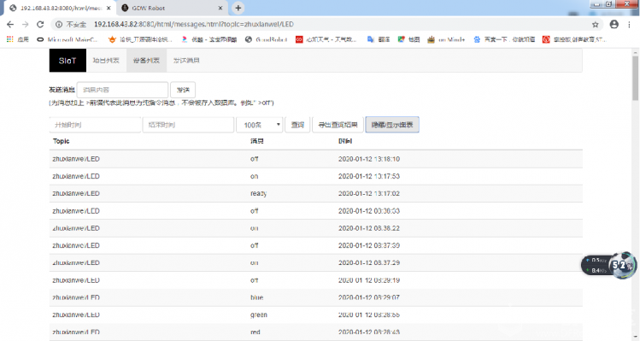The height and width of the screenshot is (341, 640).
Task: Open the 项目列表 nav item
Action: pyautogui.click(x=106, y=61)
